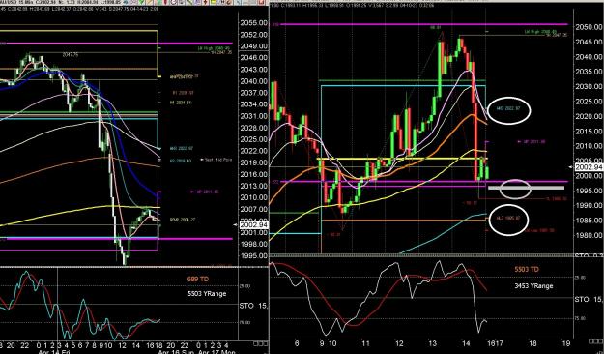
Task: Select the 3453 YRange label
Action: tap(533, 286)
